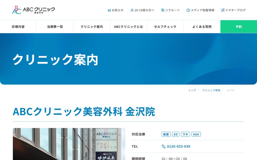Click the TEL label
Viewport: 257px width, 160px height.
coord(135,146)
